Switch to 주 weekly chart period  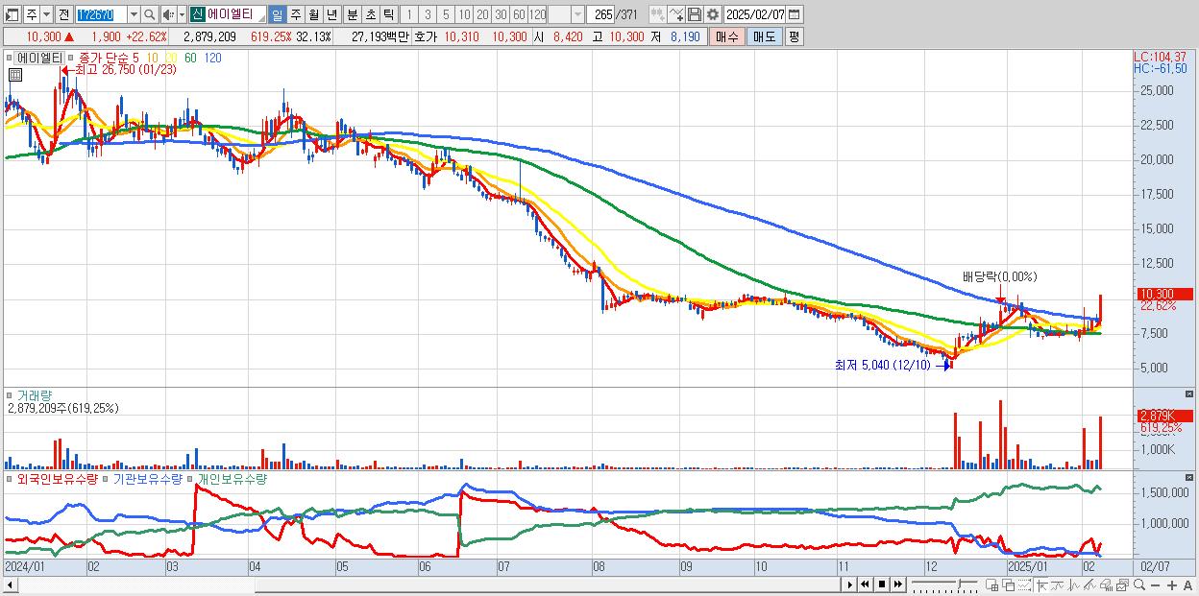pyautogui.click(x=296, y=14)
